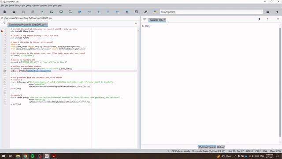Step out of function in debugger
282x159 pixels.
(x=108, y=12)
